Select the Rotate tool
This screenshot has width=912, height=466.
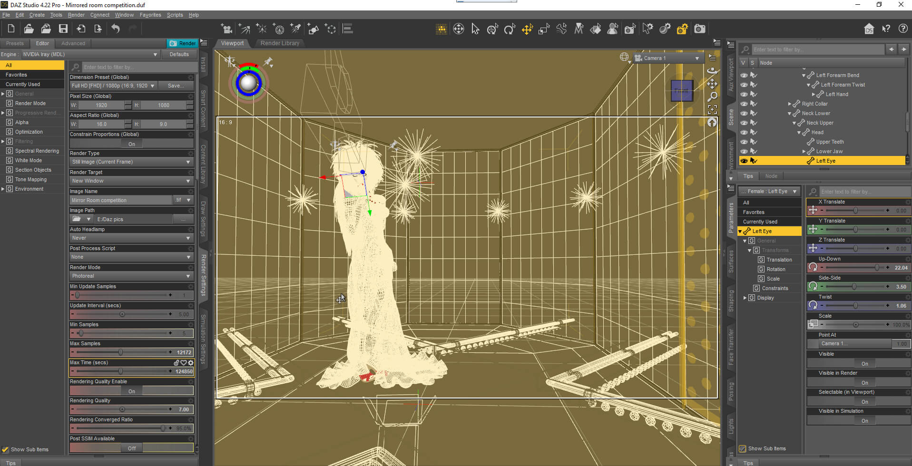(x=510, y=29)
